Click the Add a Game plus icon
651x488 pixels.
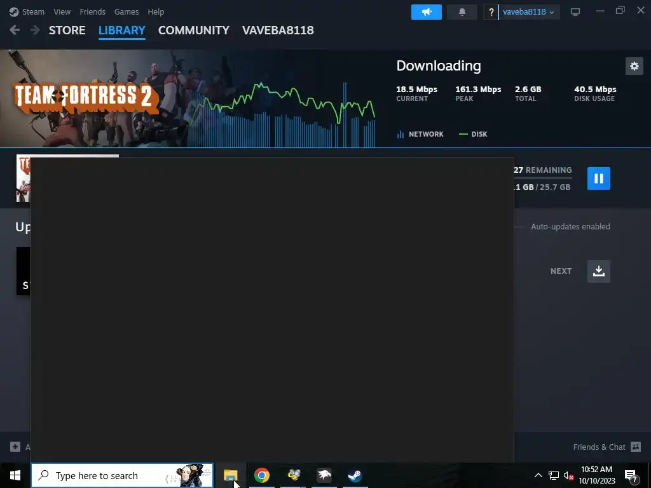(15, 447)
